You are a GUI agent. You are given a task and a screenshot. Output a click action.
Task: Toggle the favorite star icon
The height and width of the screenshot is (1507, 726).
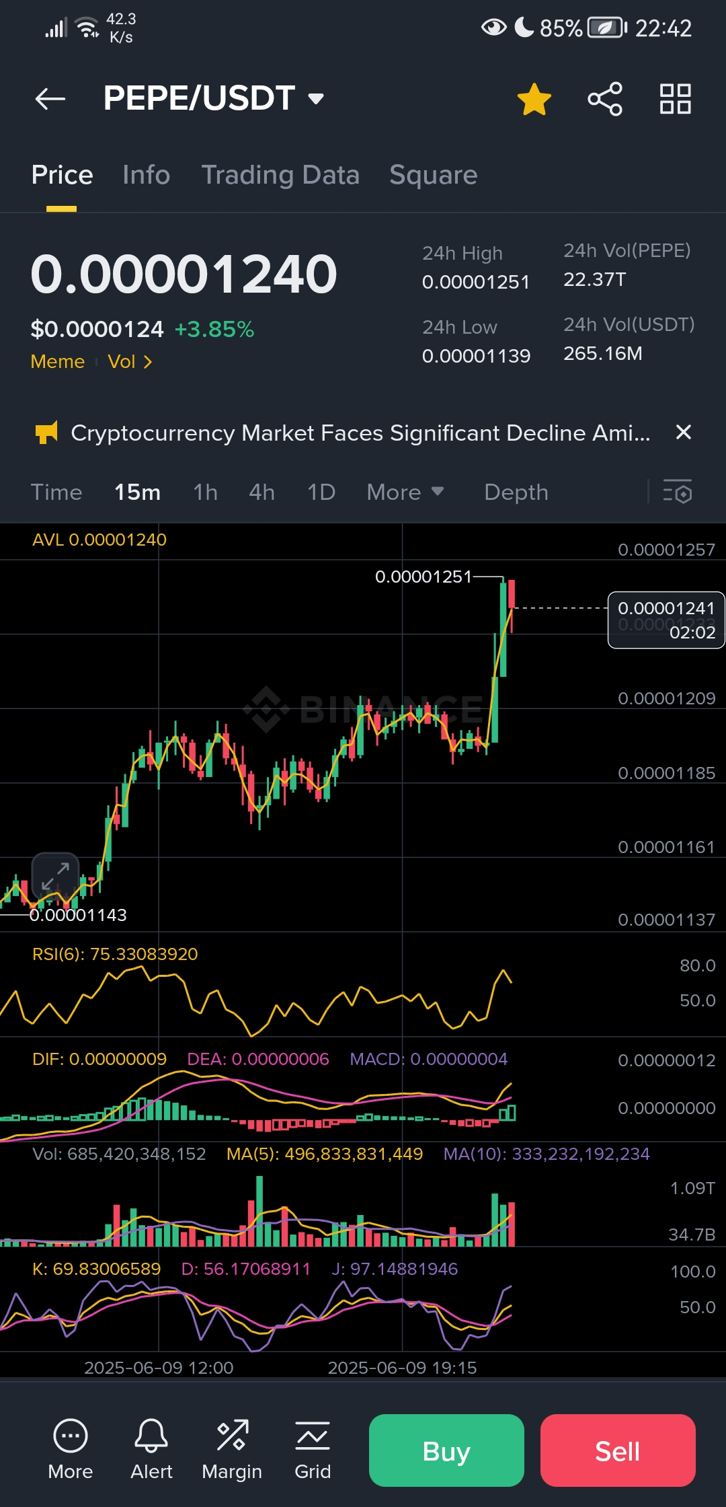534,99
